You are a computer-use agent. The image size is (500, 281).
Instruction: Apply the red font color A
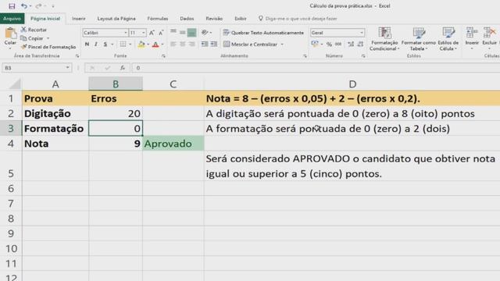click(x=155, y=44)
